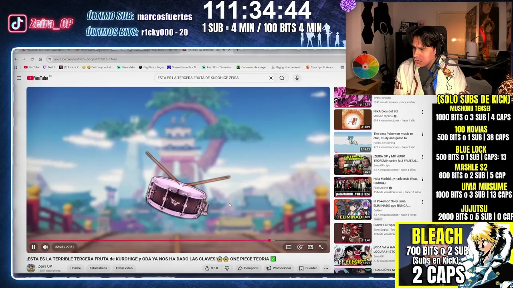513x288 pixels.
Task: Click the browser back arrow
Action: coord(16,59)
